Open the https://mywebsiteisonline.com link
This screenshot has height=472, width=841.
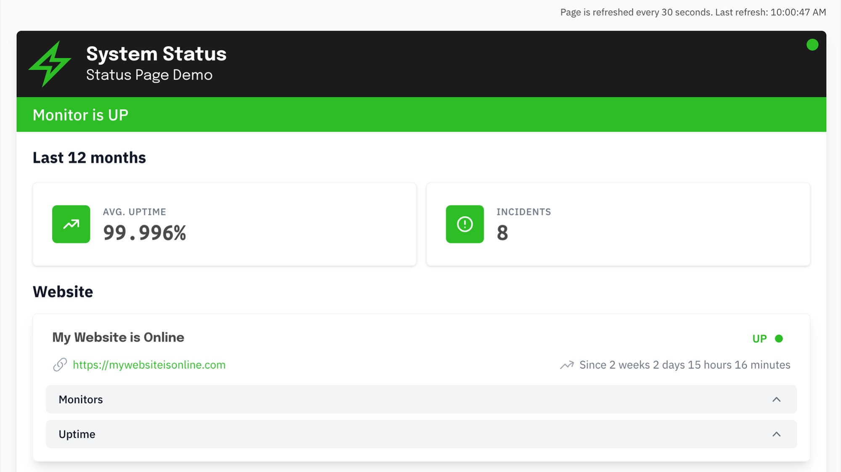coord(149,365)
